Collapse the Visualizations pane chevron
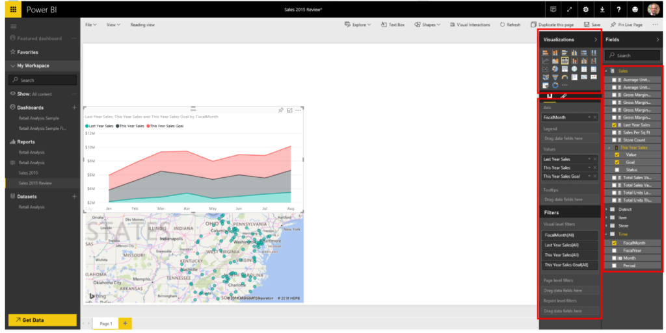The image size is (666, 333). [x=596, y=40]
